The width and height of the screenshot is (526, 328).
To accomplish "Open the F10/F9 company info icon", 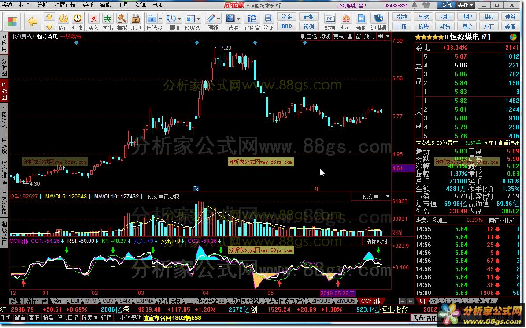I will [190, 19].
